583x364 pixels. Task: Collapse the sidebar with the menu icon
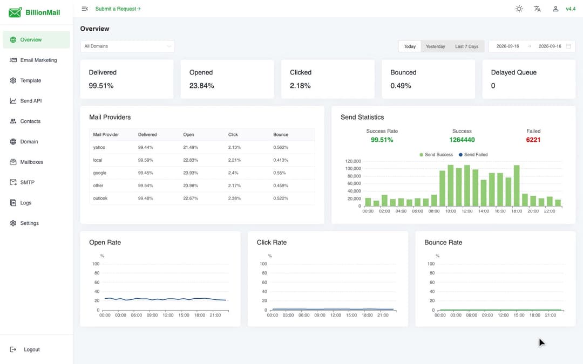coord(85,9)
